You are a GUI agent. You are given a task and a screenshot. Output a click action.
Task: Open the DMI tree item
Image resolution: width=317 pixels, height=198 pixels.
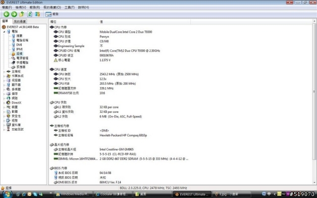[19, 45]
